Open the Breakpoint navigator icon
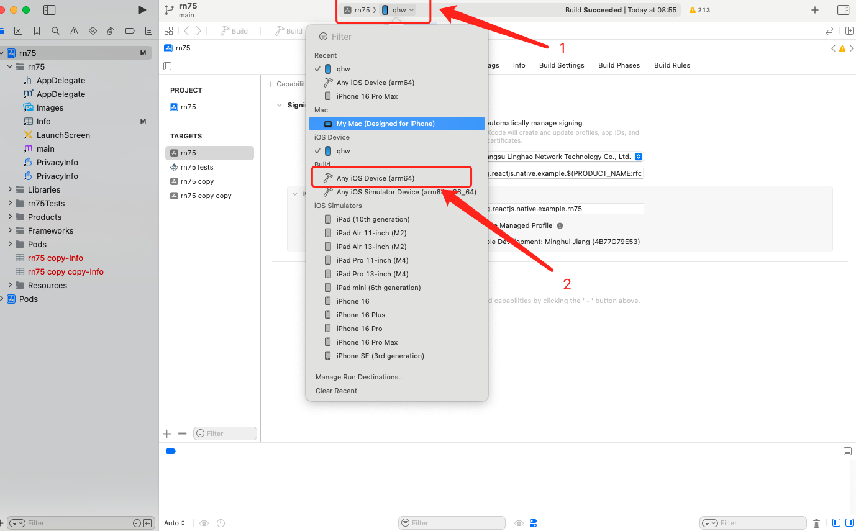Viewport: 856px width, 531px height. (130, 30)
